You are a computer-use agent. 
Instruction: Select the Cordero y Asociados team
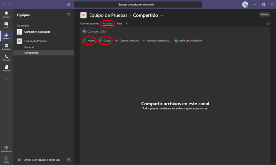[x=37, y=32]
